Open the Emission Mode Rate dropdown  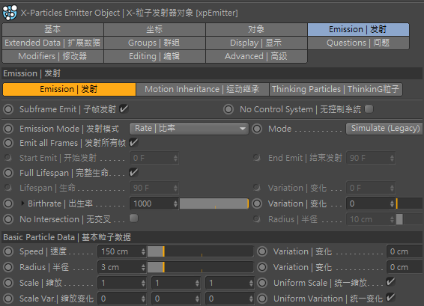(x=189, y=129)
